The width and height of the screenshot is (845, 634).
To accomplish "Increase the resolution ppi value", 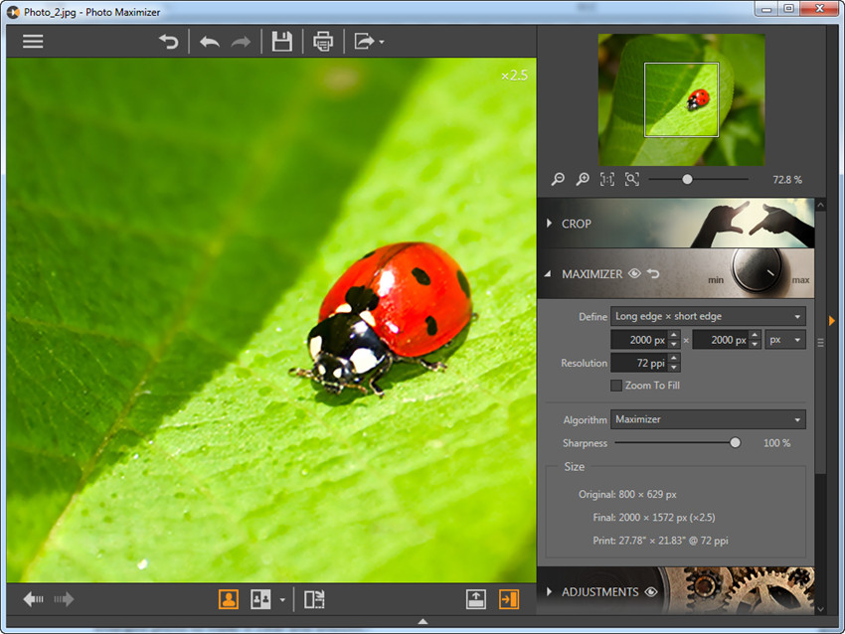I will [674, 358].
